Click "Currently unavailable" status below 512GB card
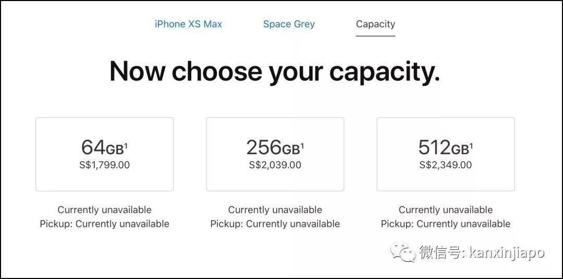 [446, 210]
